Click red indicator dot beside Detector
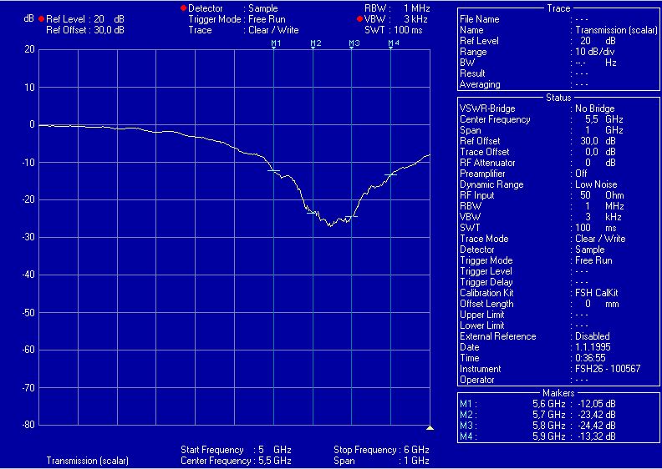 pyautogui.click(x=183, y=8)
